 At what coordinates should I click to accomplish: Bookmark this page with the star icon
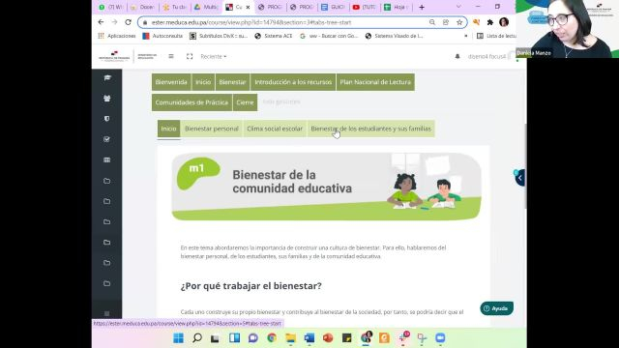(x=459, y=22)
